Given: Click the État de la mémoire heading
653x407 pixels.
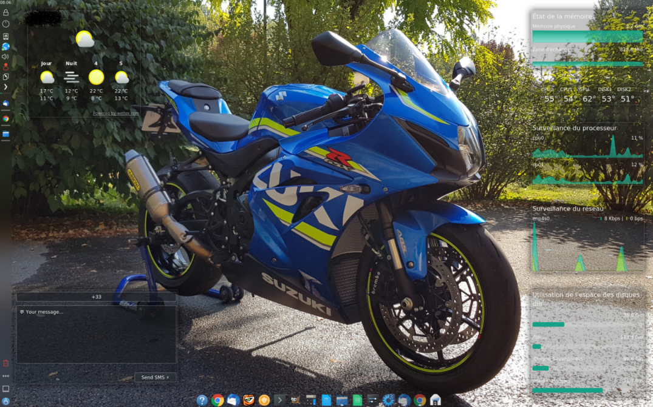Looking at the screenshot, I should click(x=562, y=16).
